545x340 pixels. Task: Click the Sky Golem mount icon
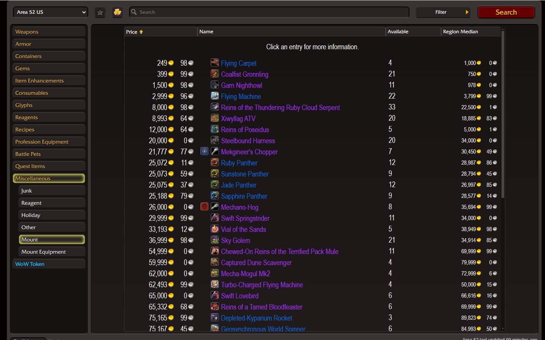pyautogui.click(x=215, y=240)
